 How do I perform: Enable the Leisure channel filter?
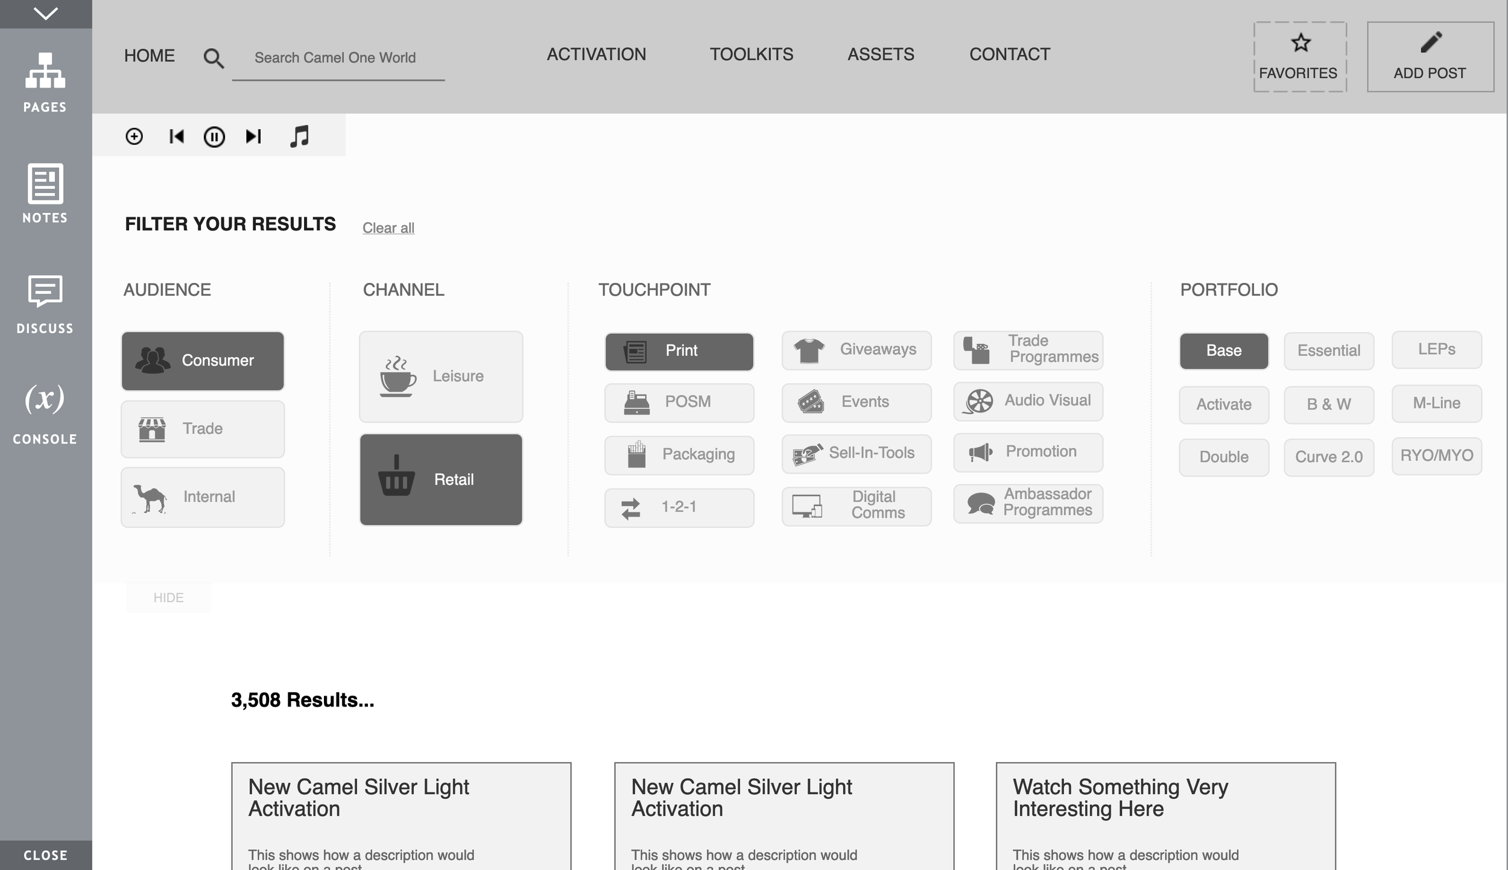(x=441, y=376)
